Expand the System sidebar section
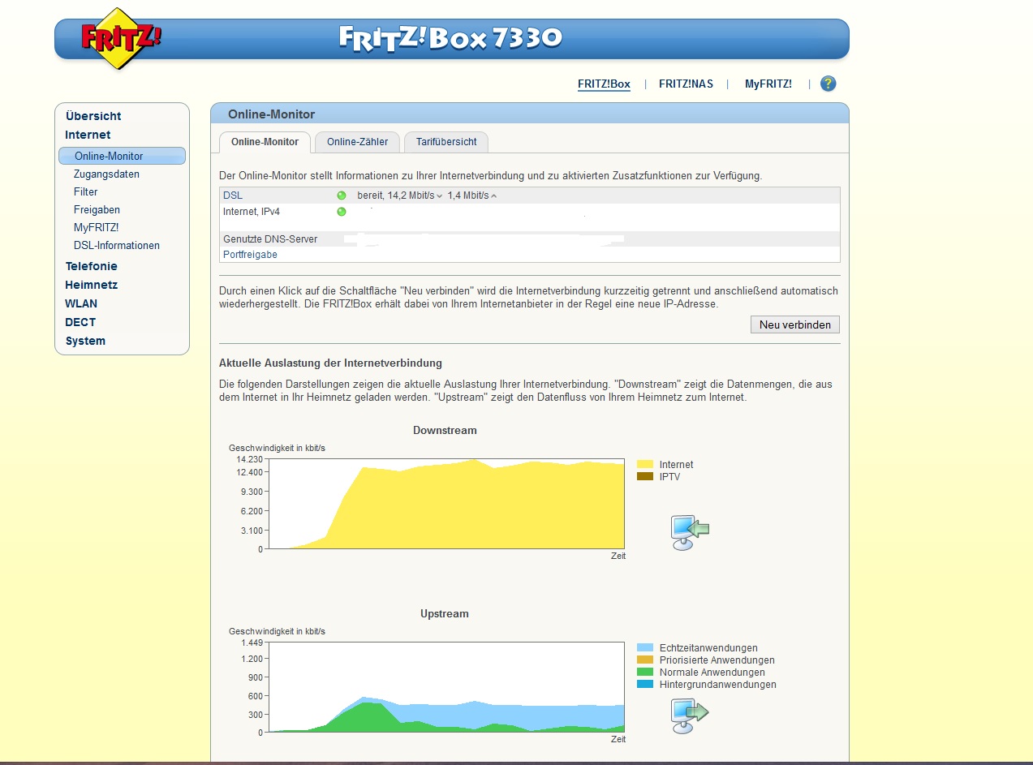This screenshot has height=765, width=1033. [85, 341]
